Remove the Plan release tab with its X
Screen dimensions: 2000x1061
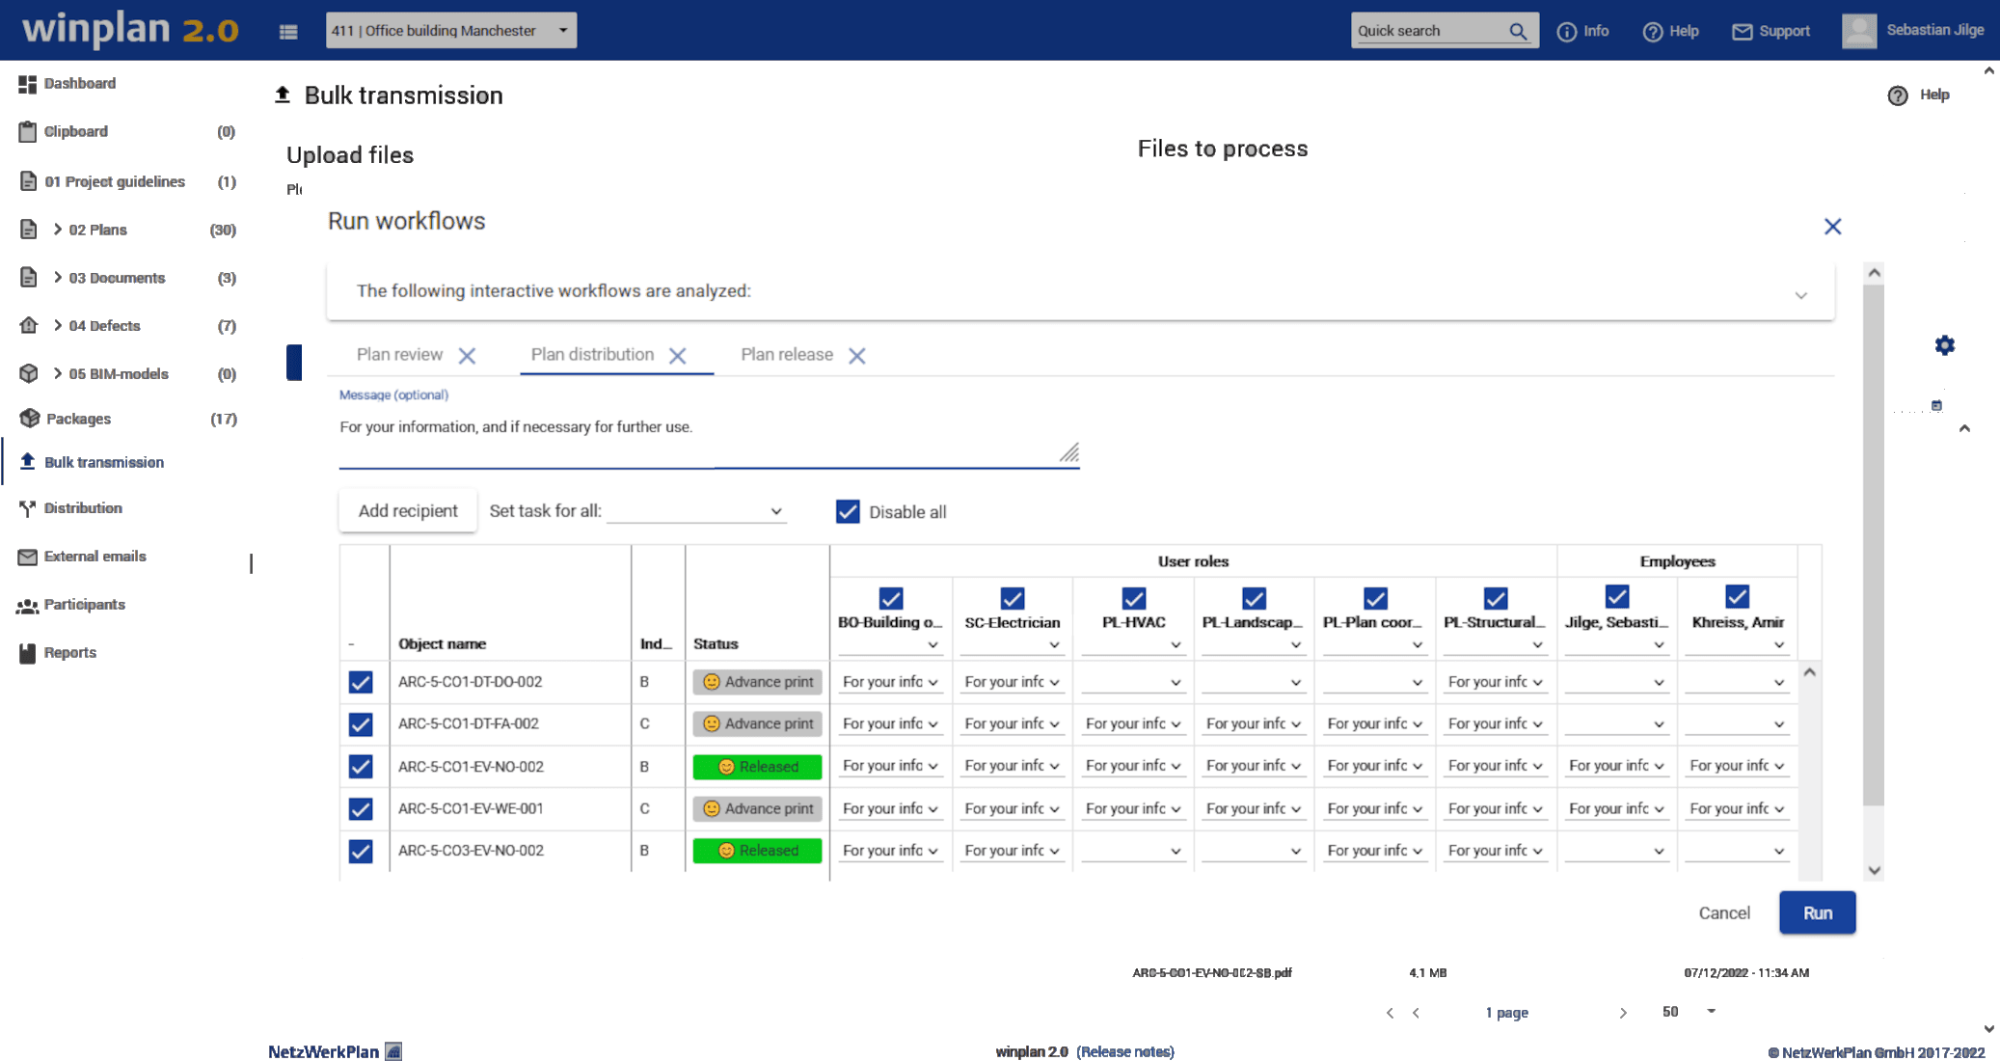[856, 356]
